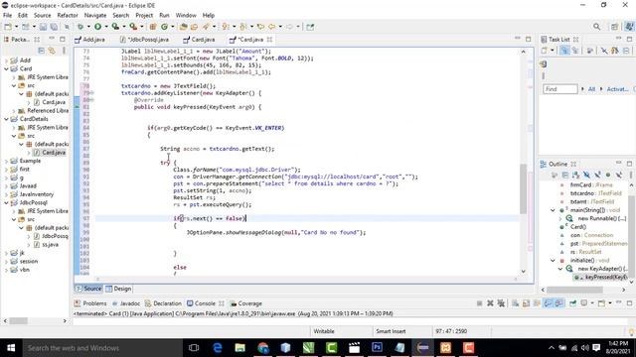Viewport: 636px width, 357px height.
Task: Click the Task View icon in taskbar
Action: (194, 347)
